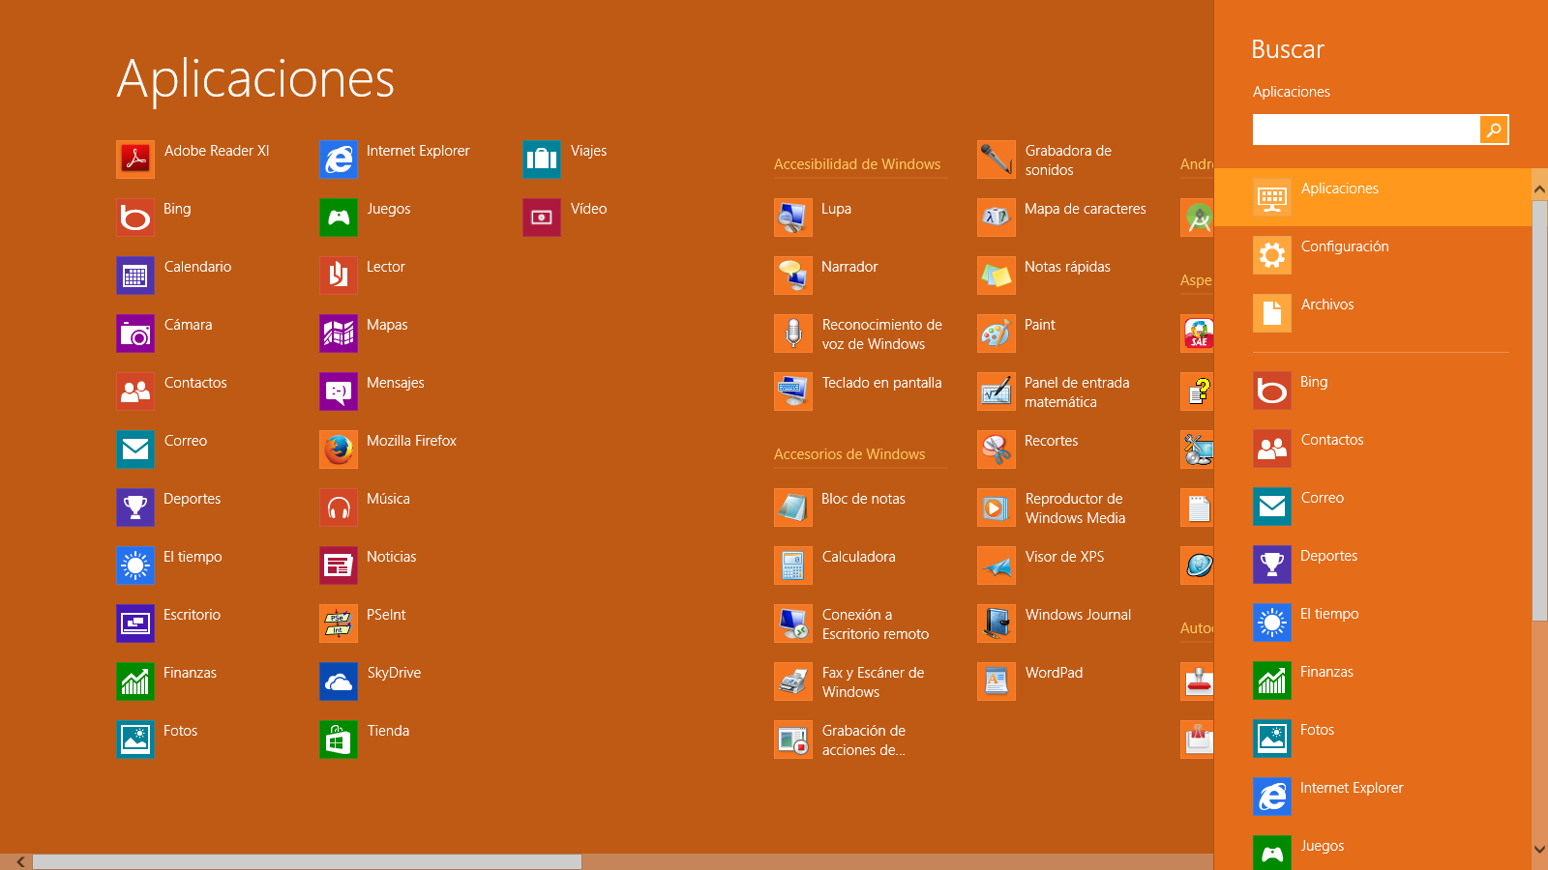This screenshot has height=870, width=1548.
Task: Open the Adobe Reader XI app icon
Action: click(x=135, y=159)
